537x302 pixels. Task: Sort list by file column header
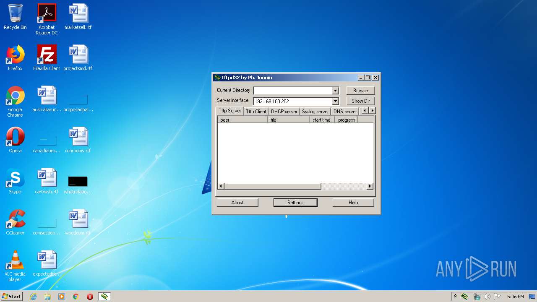tap(289, 120)
